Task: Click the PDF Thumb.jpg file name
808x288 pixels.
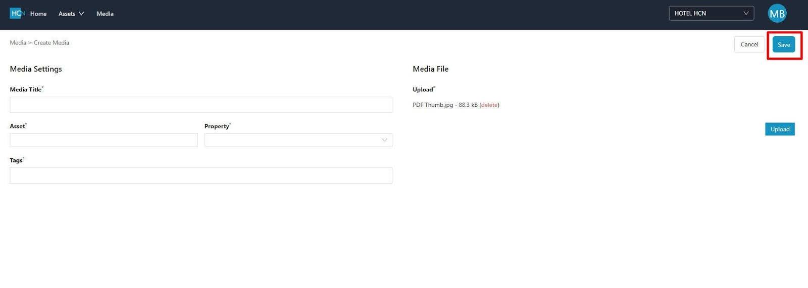Action: [x=433, y=105]
